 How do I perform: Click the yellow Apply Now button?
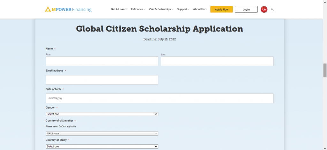point(222,9)
